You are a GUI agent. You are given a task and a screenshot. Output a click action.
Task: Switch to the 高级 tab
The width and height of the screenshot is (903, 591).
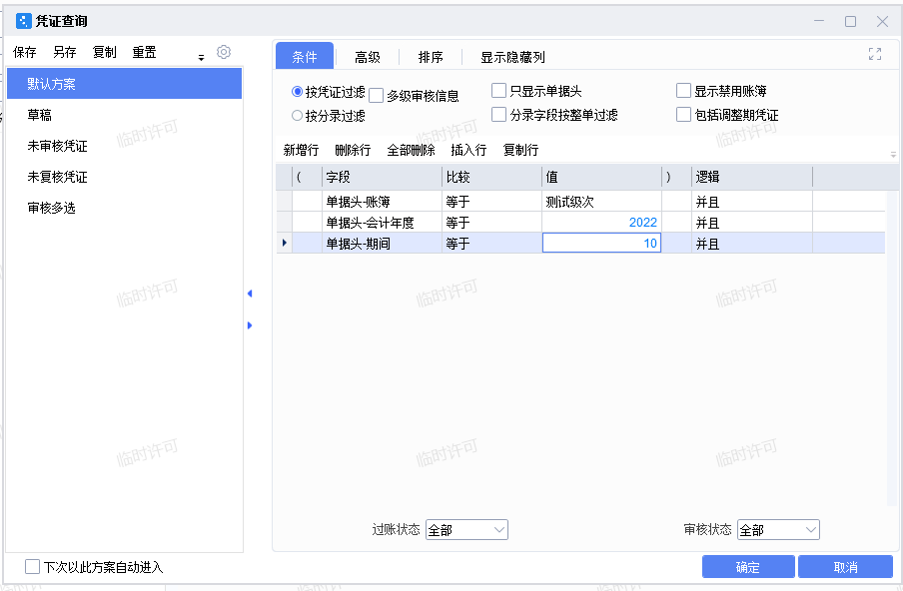tap(368, 57)
